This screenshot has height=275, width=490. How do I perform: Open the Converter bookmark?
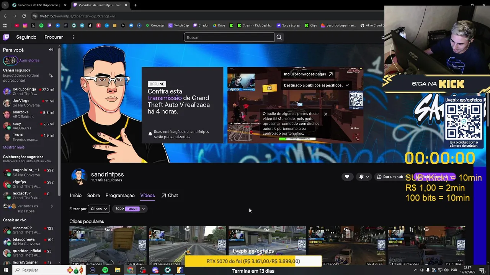(x=155, y=26)
